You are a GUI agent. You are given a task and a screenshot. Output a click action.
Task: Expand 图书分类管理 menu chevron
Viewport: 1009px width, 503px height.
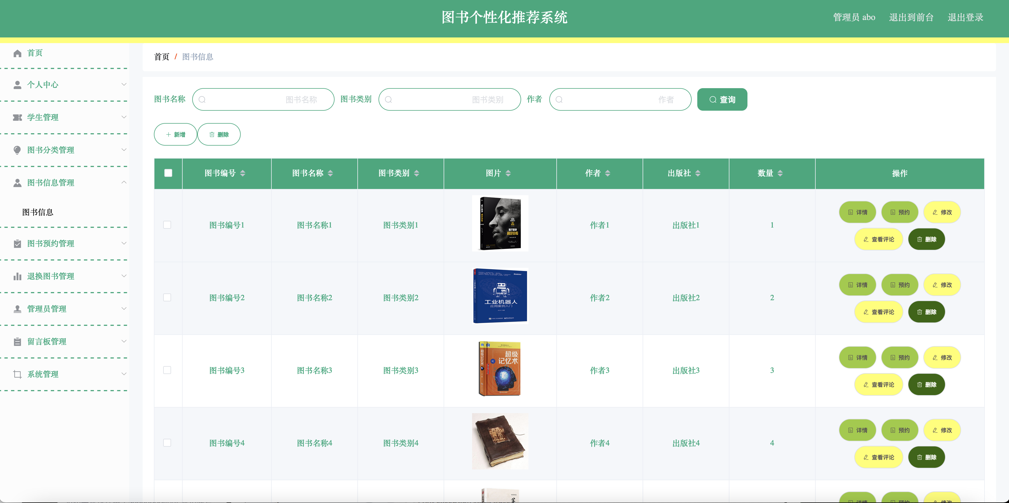coord(124,150)
